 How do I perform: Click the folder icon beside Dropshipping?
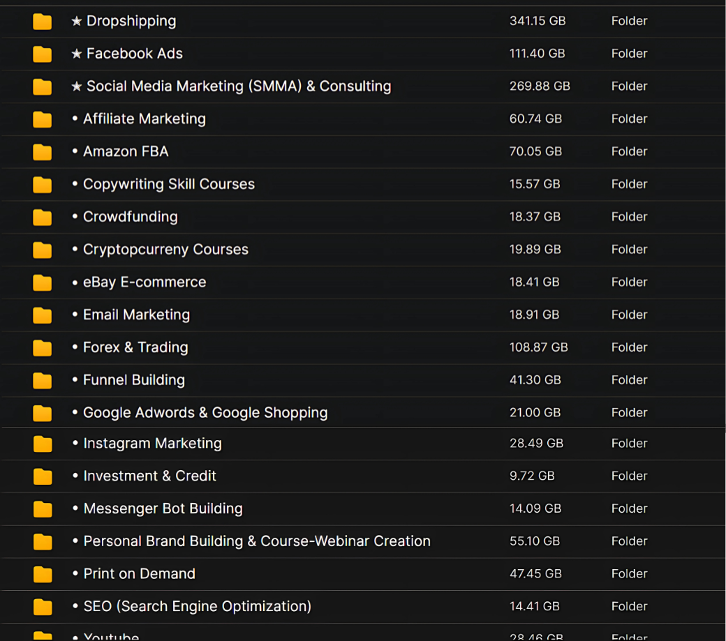(42, 22)
